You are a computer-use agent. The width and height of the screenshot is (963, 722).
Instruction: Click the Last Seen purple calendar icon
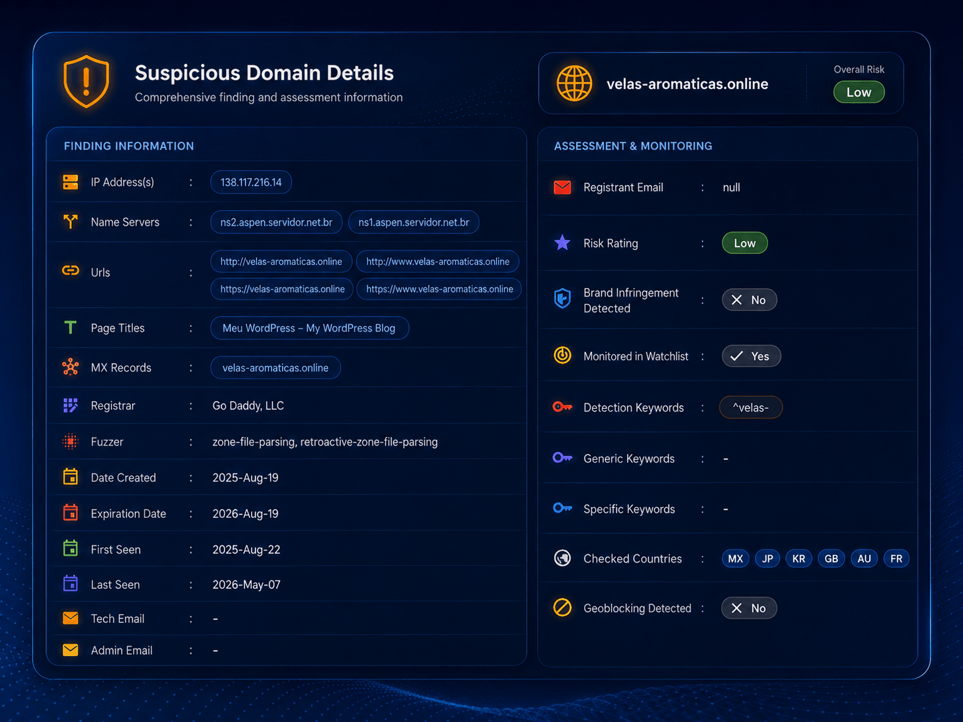coord(70,584)
